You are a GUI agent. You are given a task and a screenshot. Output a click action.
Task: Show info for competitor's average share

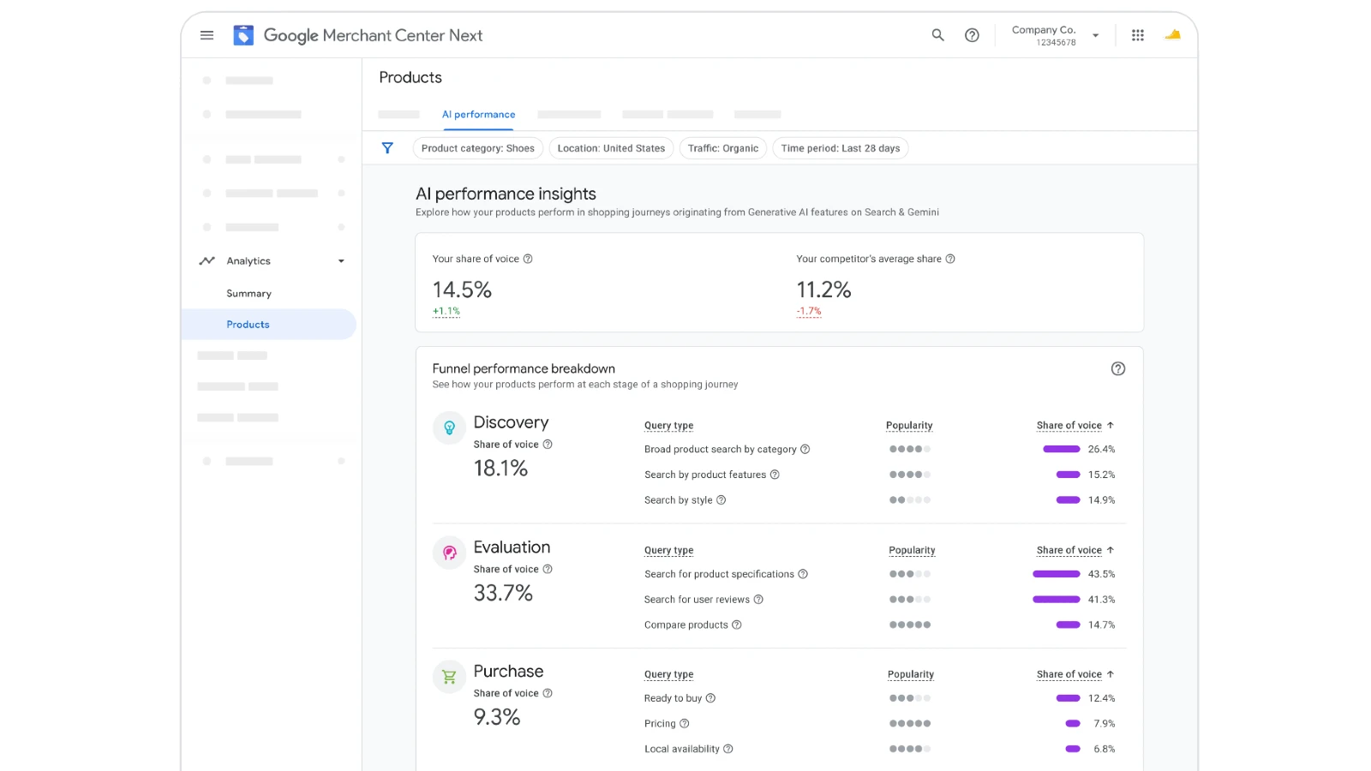[950, 259]
